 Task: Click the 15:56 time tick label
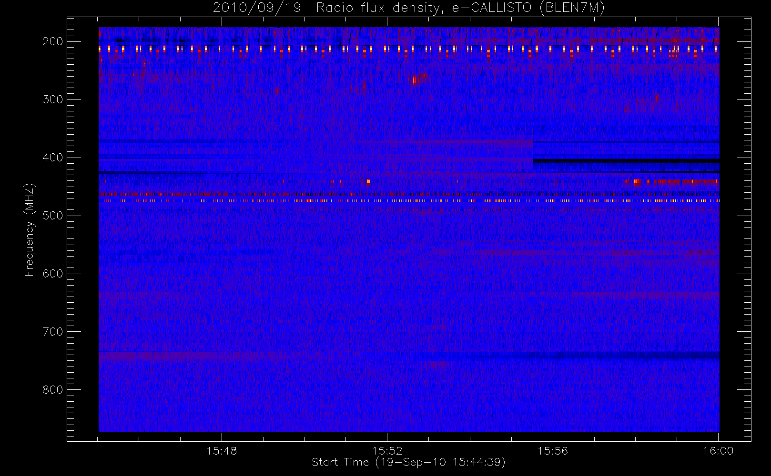point(553,451)
